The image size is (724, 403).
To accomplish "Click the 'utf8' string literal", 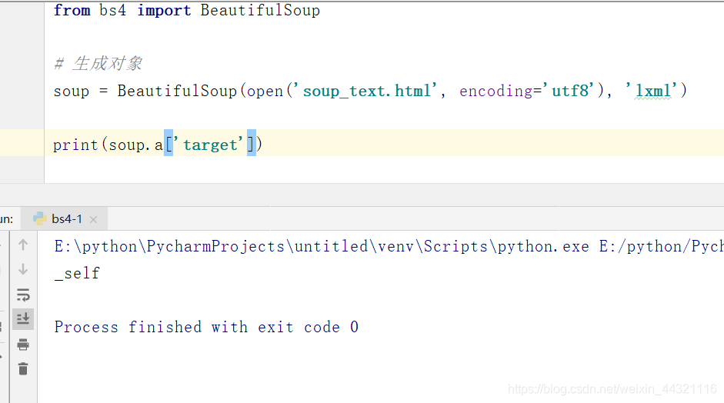I will pyautogui.click(x=568, y=91).
